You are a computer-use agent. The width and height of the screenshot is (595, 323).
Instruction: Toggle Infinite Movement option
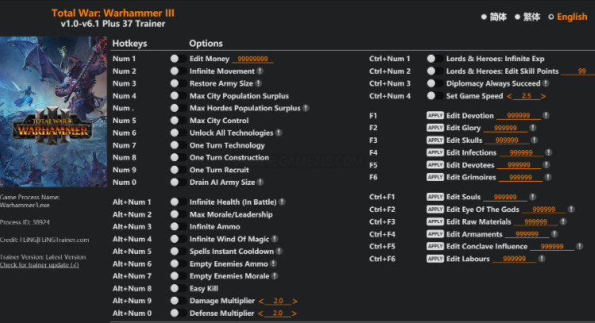(178, 71)
